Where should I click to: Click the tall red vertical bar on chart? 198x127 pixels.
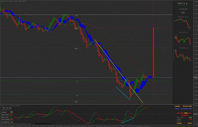point(153,52)
